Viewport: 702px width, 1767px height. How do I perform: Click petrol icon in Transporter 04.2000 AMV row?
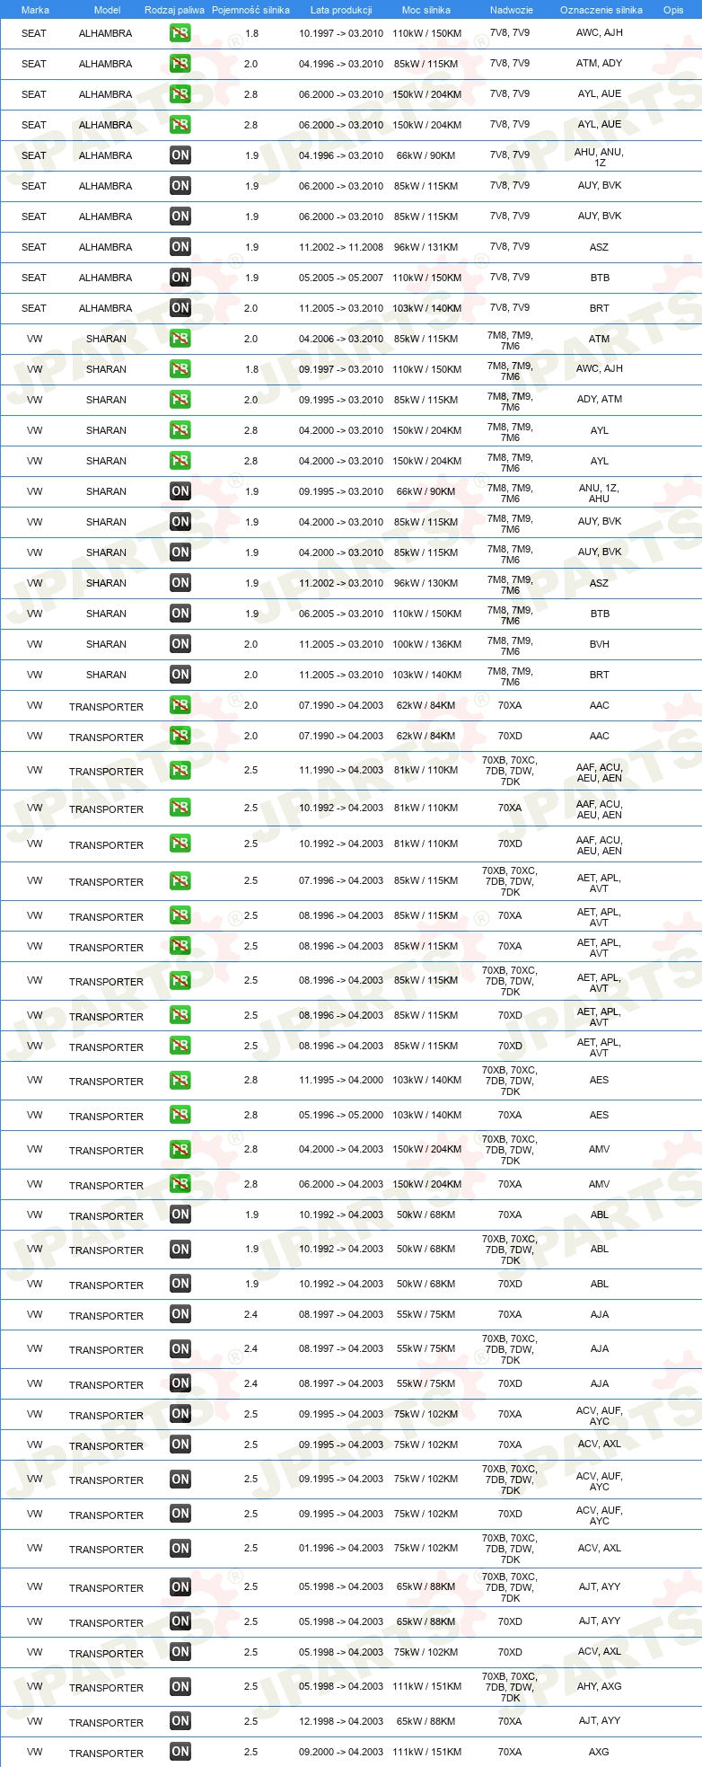pyautogui.click(x=180, y=1150)
